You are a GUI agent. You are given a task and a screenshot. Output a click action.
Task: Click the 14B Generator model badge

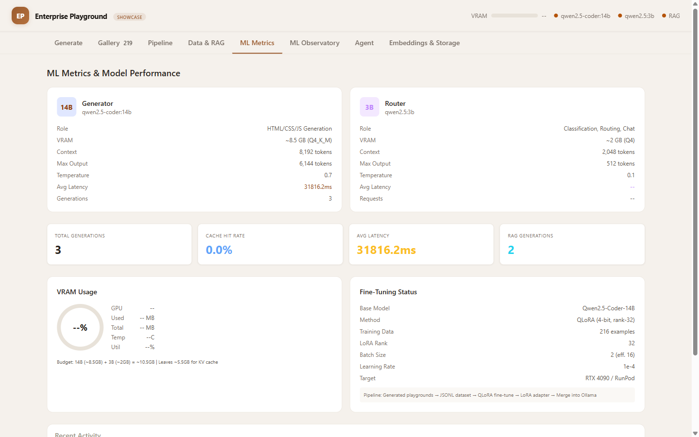(x=67, y=107)
